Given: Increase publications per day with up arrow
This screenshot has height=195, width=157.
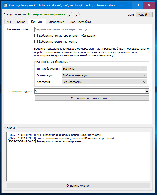Looking at the screenshot, I should coord(147,90).
